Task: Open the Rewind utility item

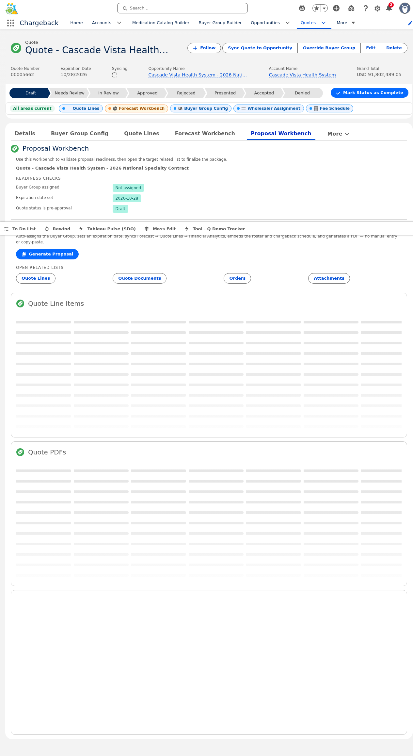Action: [x=57, y=229]
